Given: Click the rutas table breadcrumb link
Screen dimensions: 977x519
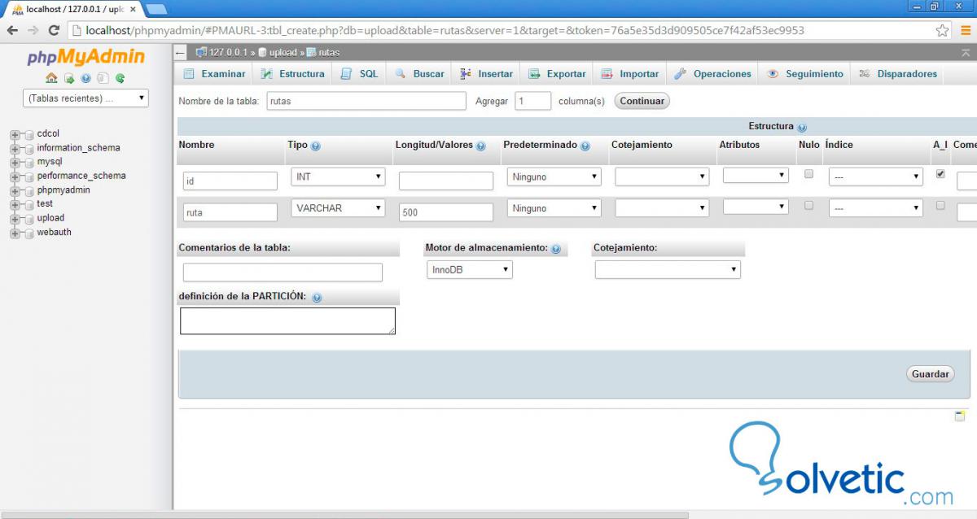Looking at the screenshot, I should 329,53.
